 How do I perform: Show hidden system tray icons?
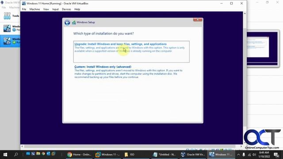pyautogui.click(x=238, y=155)
